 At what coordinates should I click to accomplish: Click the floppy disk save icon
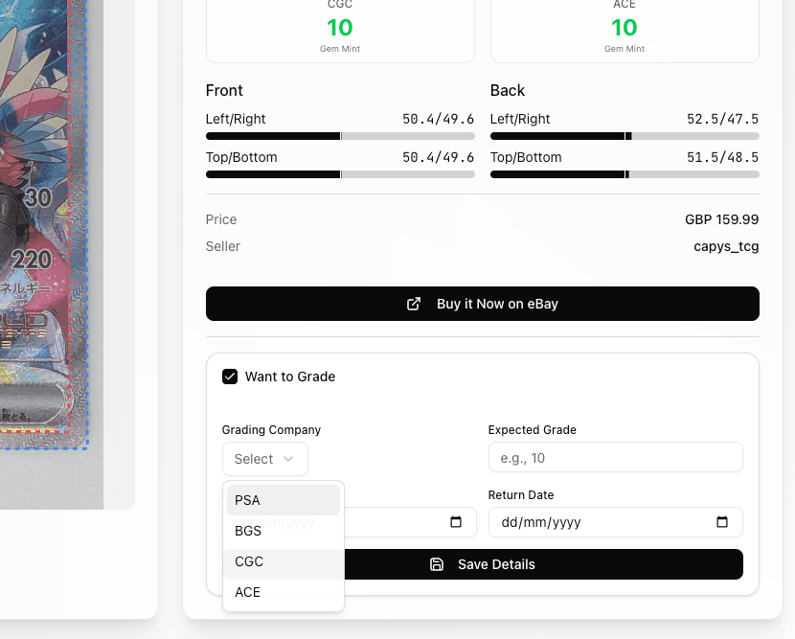[437, 564]
